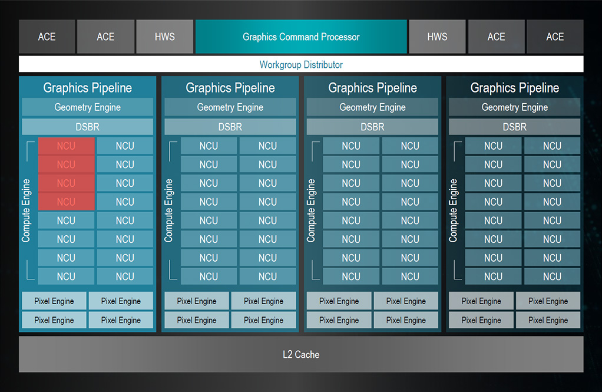Click the L2 Cache bar
The height and width of the screenshot is (392, 602).
[x=301, y=354]
